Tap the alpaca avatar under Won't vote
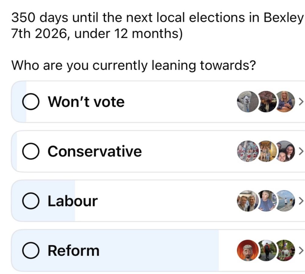Viewport: 305px width, 274px height. pyautogui.click(x=246, y=102)
